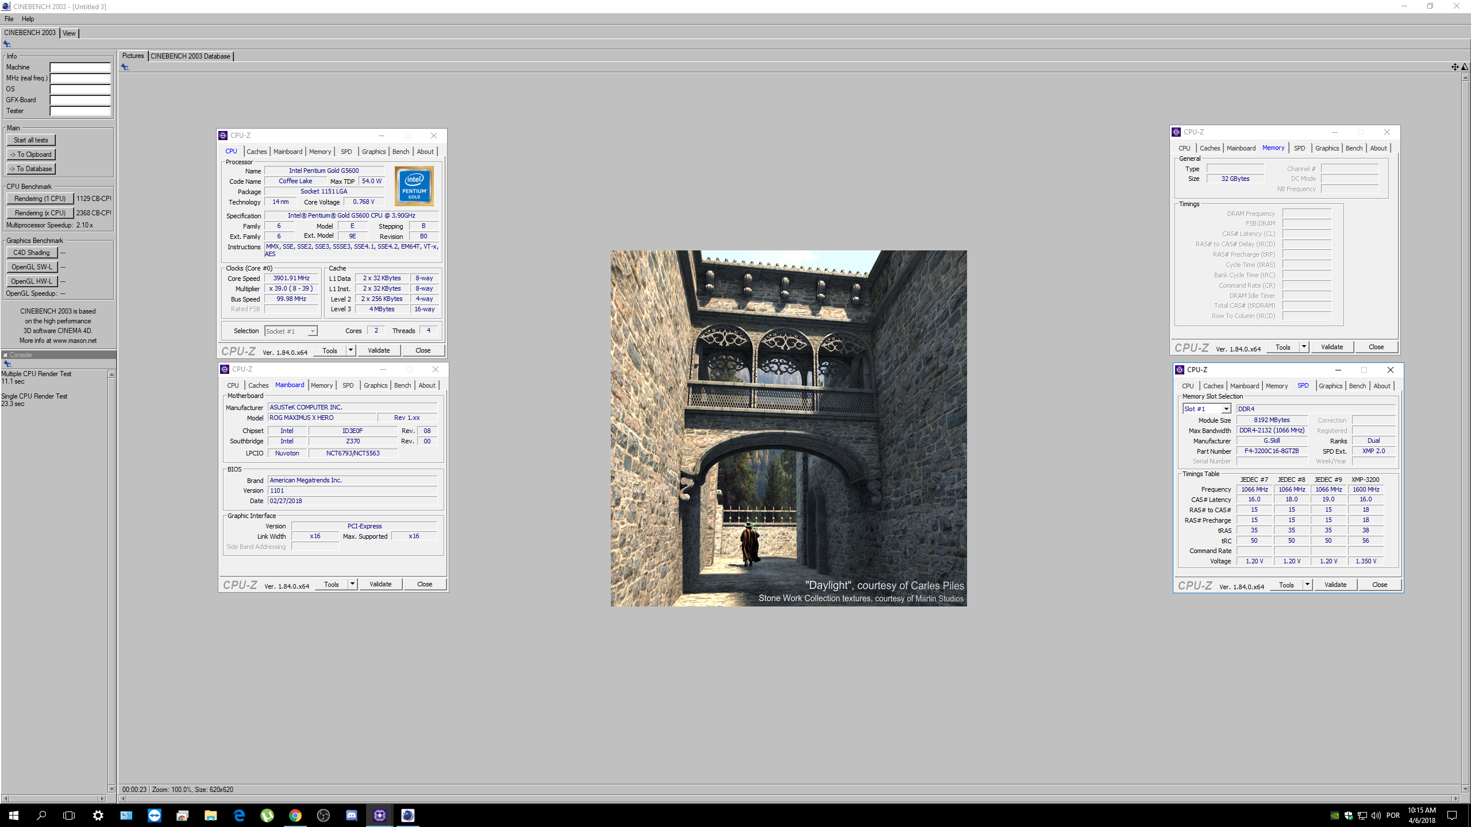Open TeamViewer from the taskbar
1471x827 pixels.
[154, 815]
